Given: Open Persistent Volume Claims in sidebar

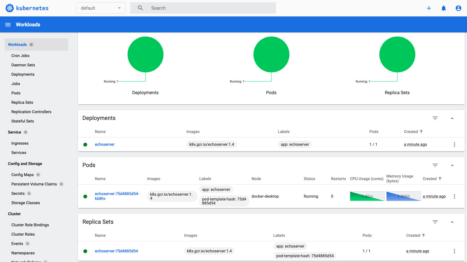Looking at the screenshot, I should click(x=34, y=184).
